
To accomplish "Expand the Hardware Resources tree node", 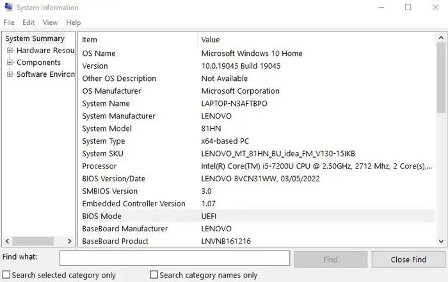I will (10, 51).
